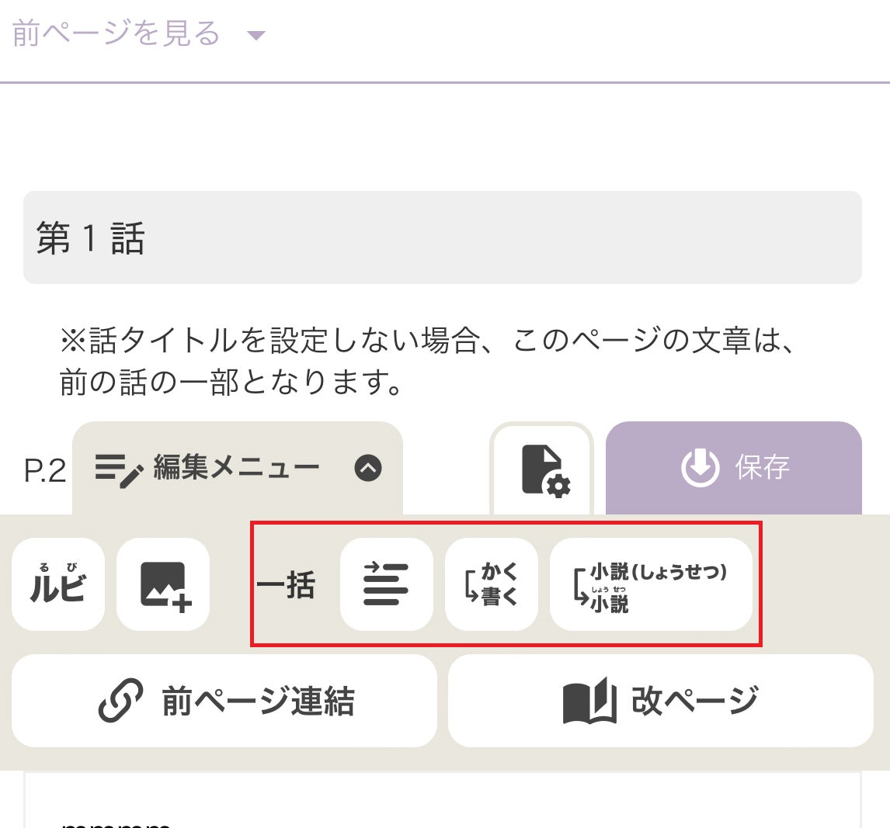Open the 前ページを見る text label
The height and width of the screenshot is (828, 890).
[x=116, y=34]
